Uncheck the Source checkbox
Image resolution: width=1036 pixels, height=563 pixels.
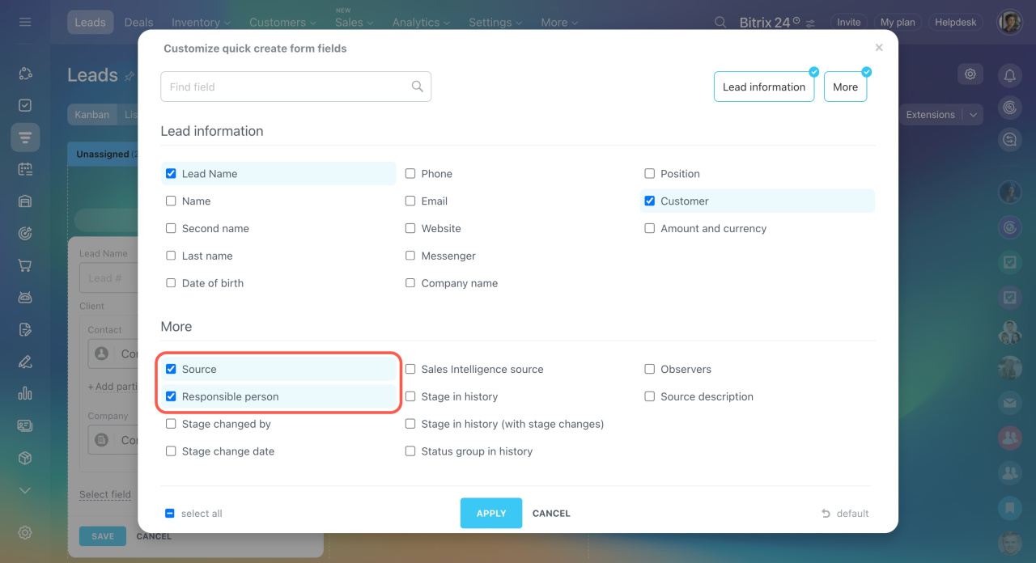tap(171, 369)
